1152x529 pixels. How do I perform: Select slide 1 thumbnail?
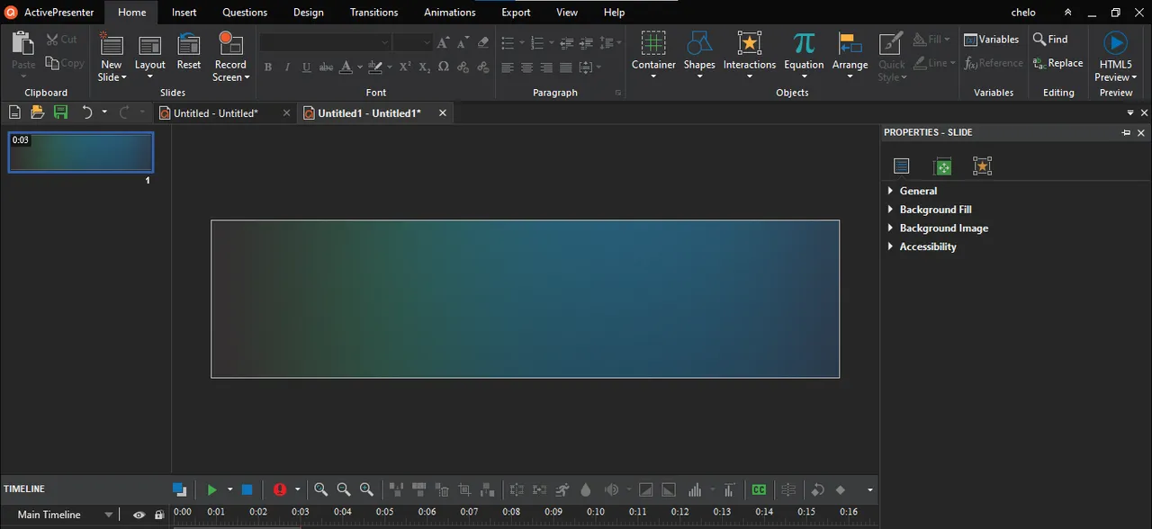(x=81, y=152)
